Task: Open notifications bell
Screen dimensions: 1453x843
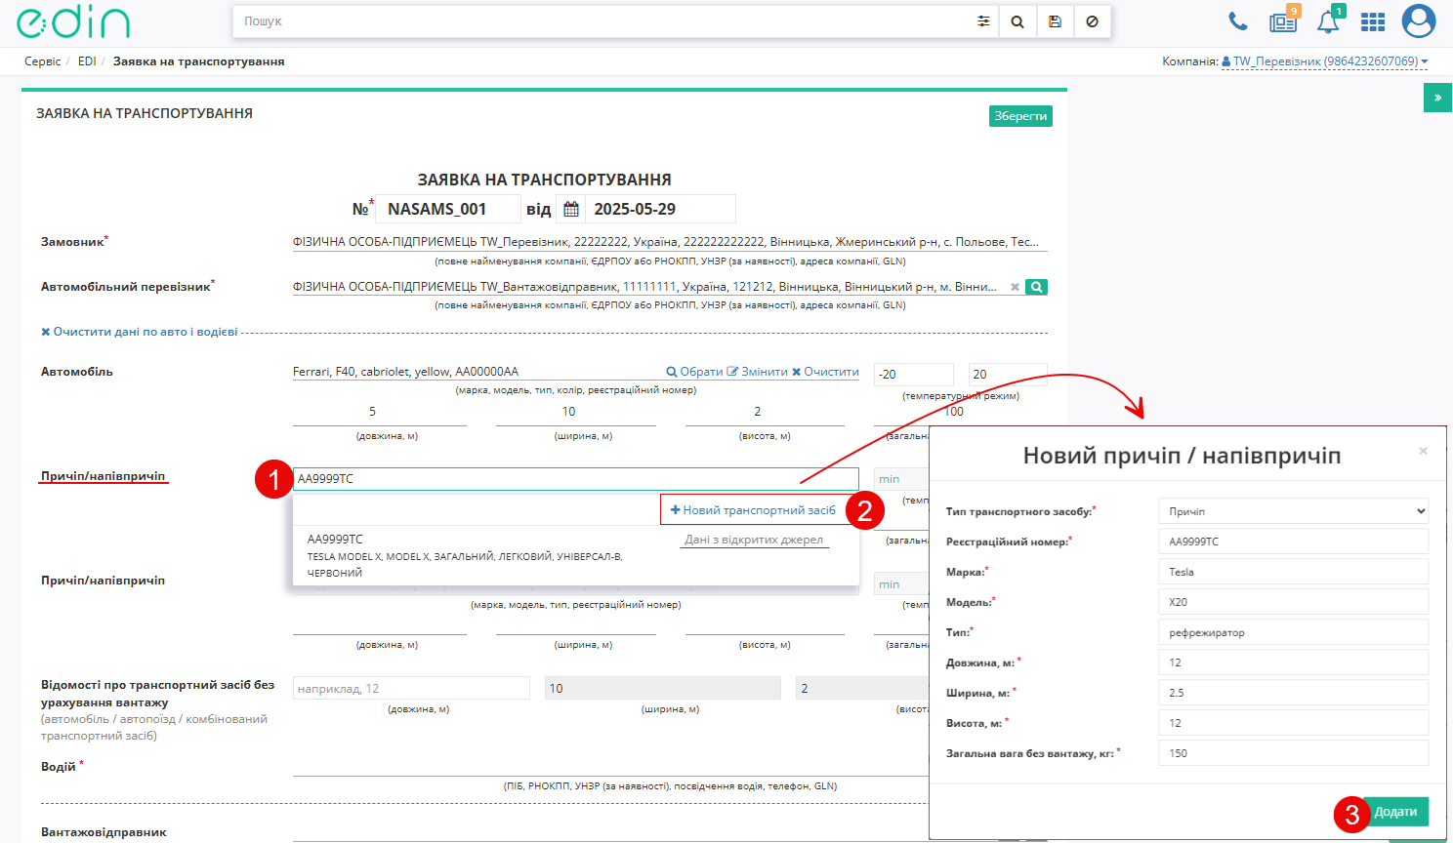Action: 1328,21
